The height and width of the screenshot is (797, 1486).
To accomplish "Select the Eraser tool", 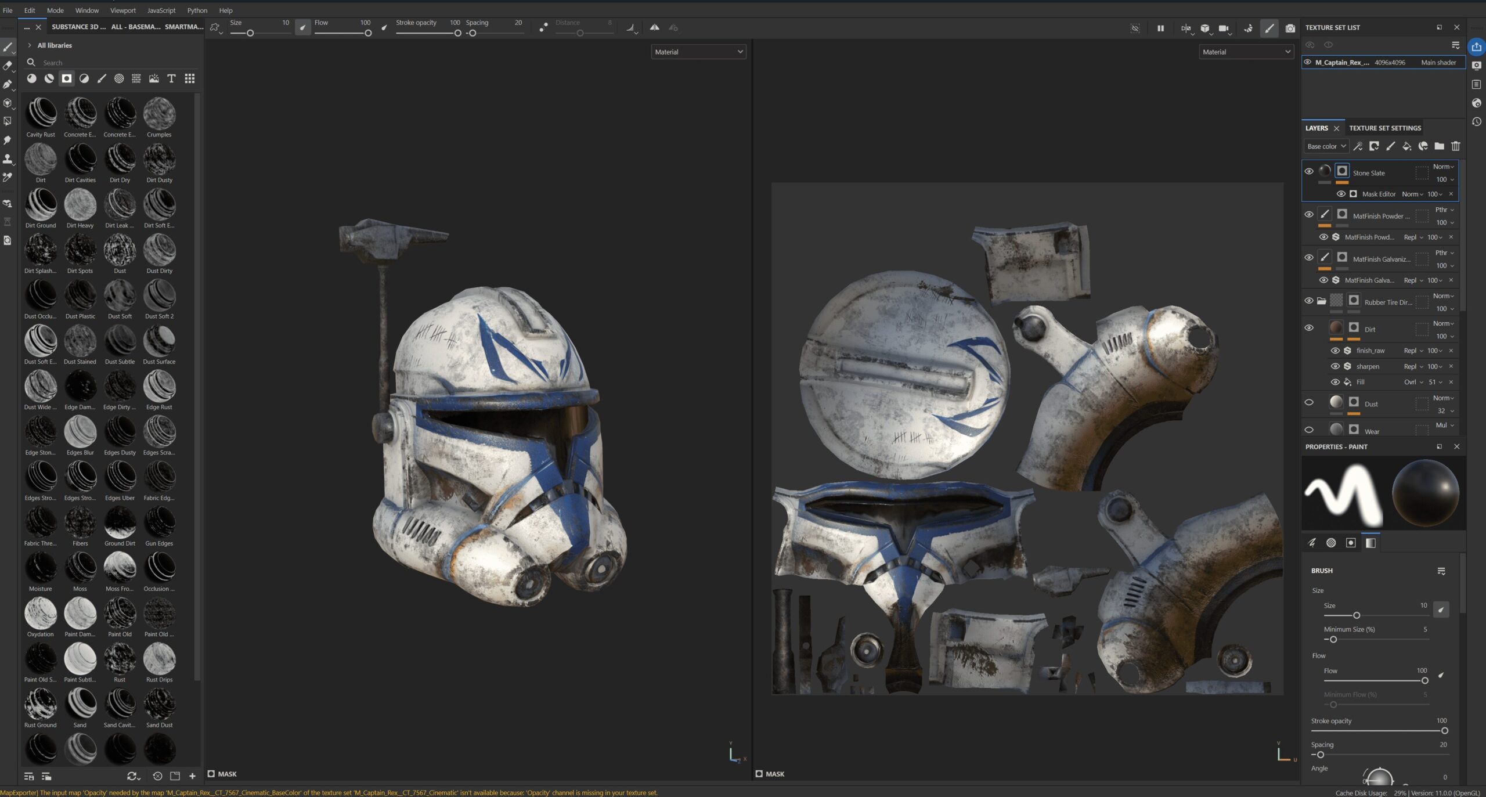I will (8, 66).
